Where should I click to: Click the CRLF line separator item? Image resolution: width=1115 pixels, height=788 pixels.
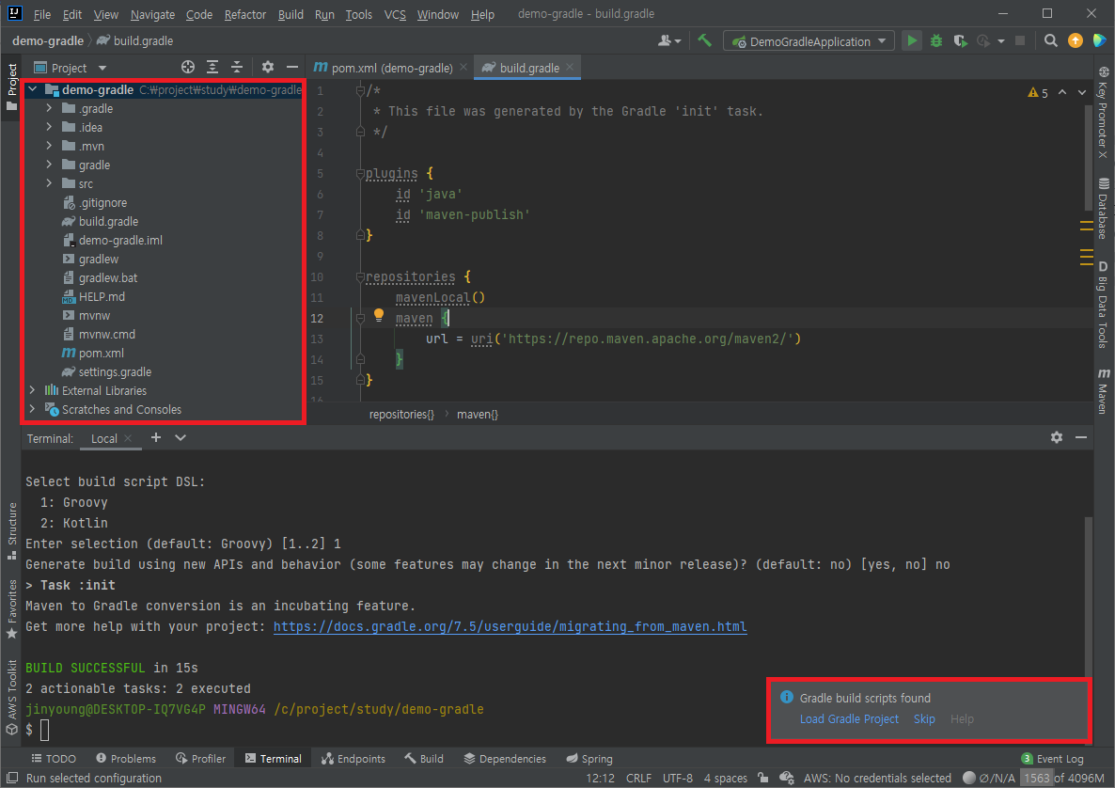pyautogui.click(x=638, y=778)
